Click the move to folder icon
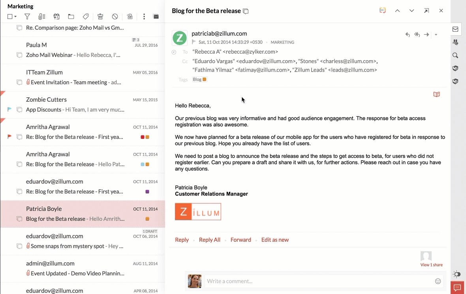This screenshot has width=466, height=294. pyautogui.click(x=71, y=17)
